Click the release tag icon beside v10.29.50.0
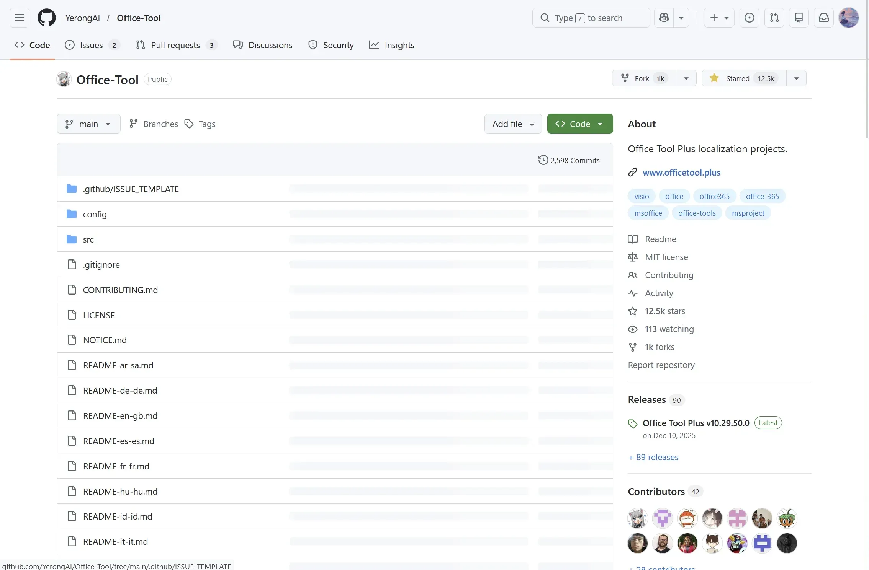869x570 pixels. [633, 424]
